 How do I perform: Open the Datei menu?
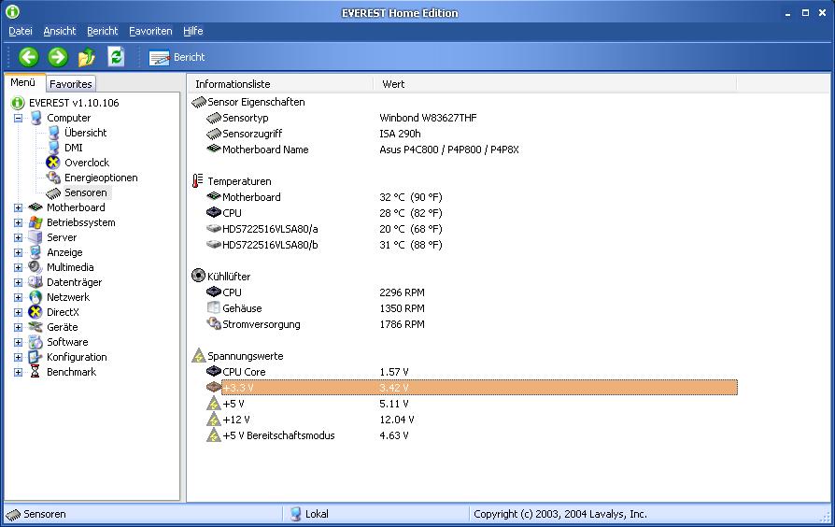coord(21,31)
